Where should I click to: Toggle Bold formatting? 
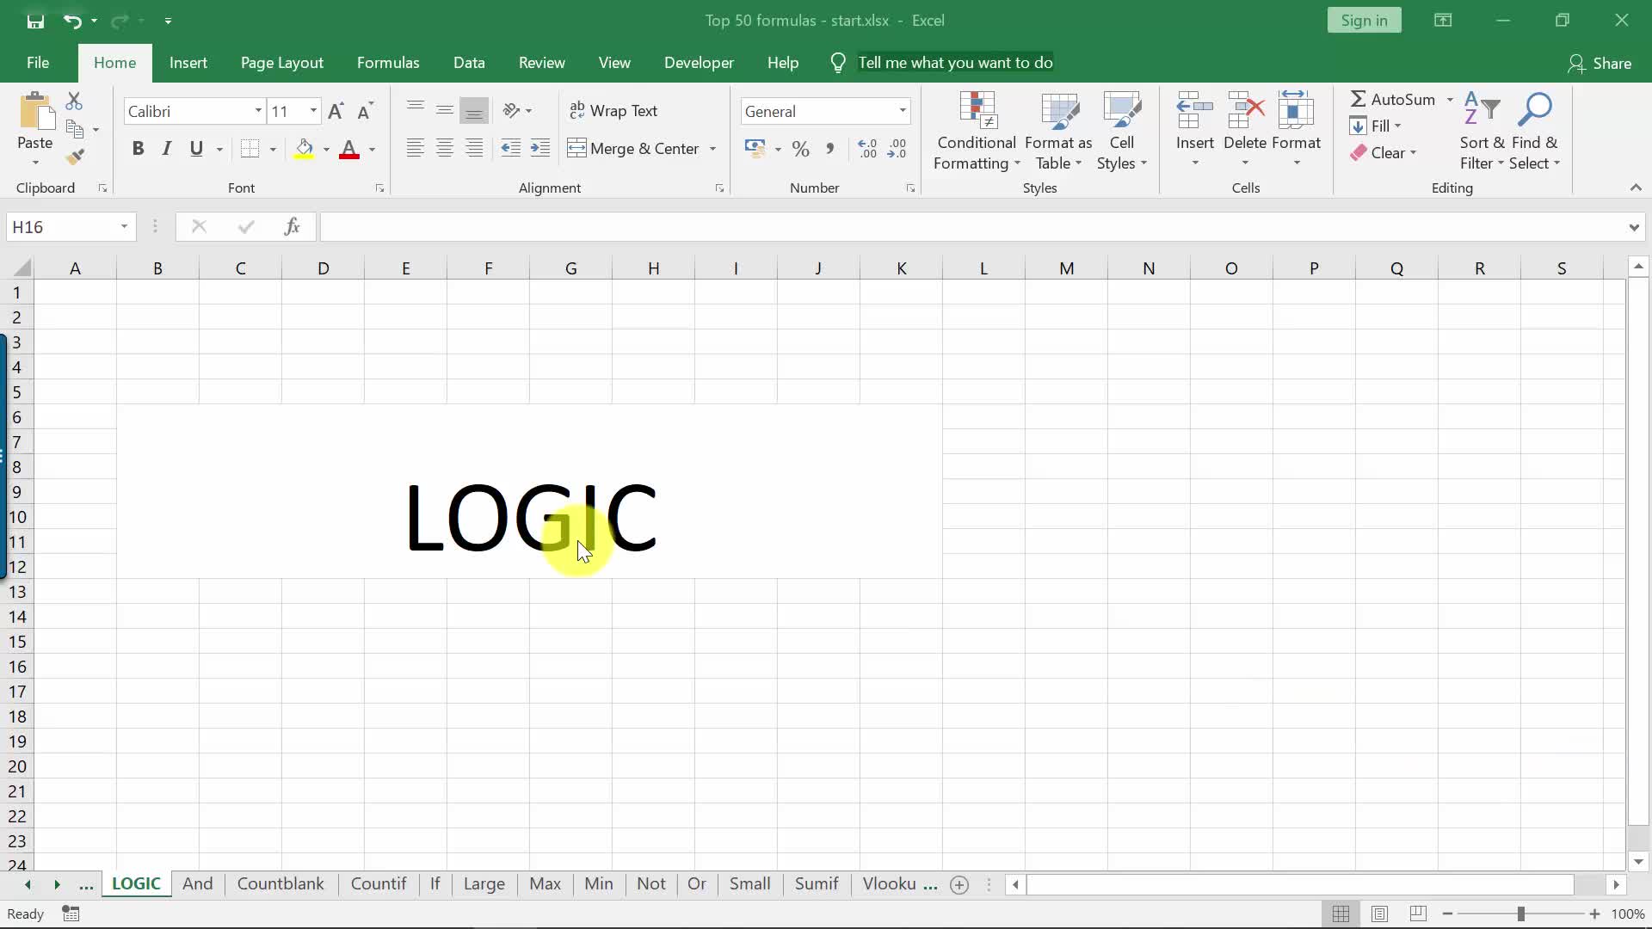[138, 148]
